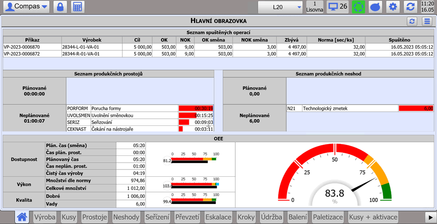Click the Seznam produkčních prostojů header

[x=109, y=74]
